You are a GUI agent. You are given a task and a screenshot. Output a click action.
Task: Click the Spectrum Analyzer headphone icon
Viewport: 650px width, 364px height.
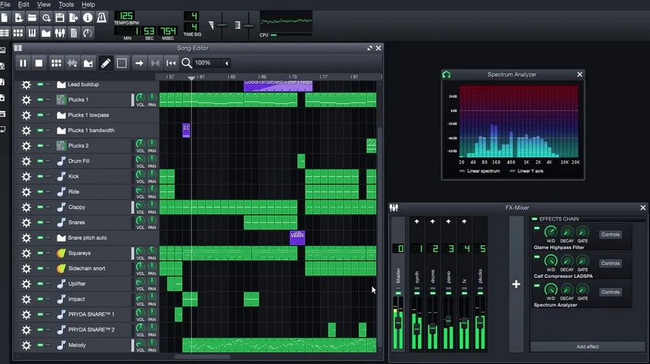coord(447,74)
